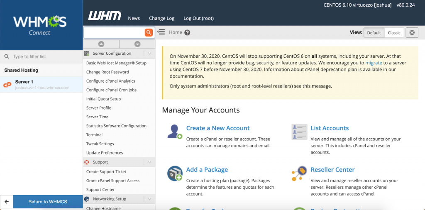Switch to the Default view
Viewport: 425px width, 210px height.
(374, 32)
